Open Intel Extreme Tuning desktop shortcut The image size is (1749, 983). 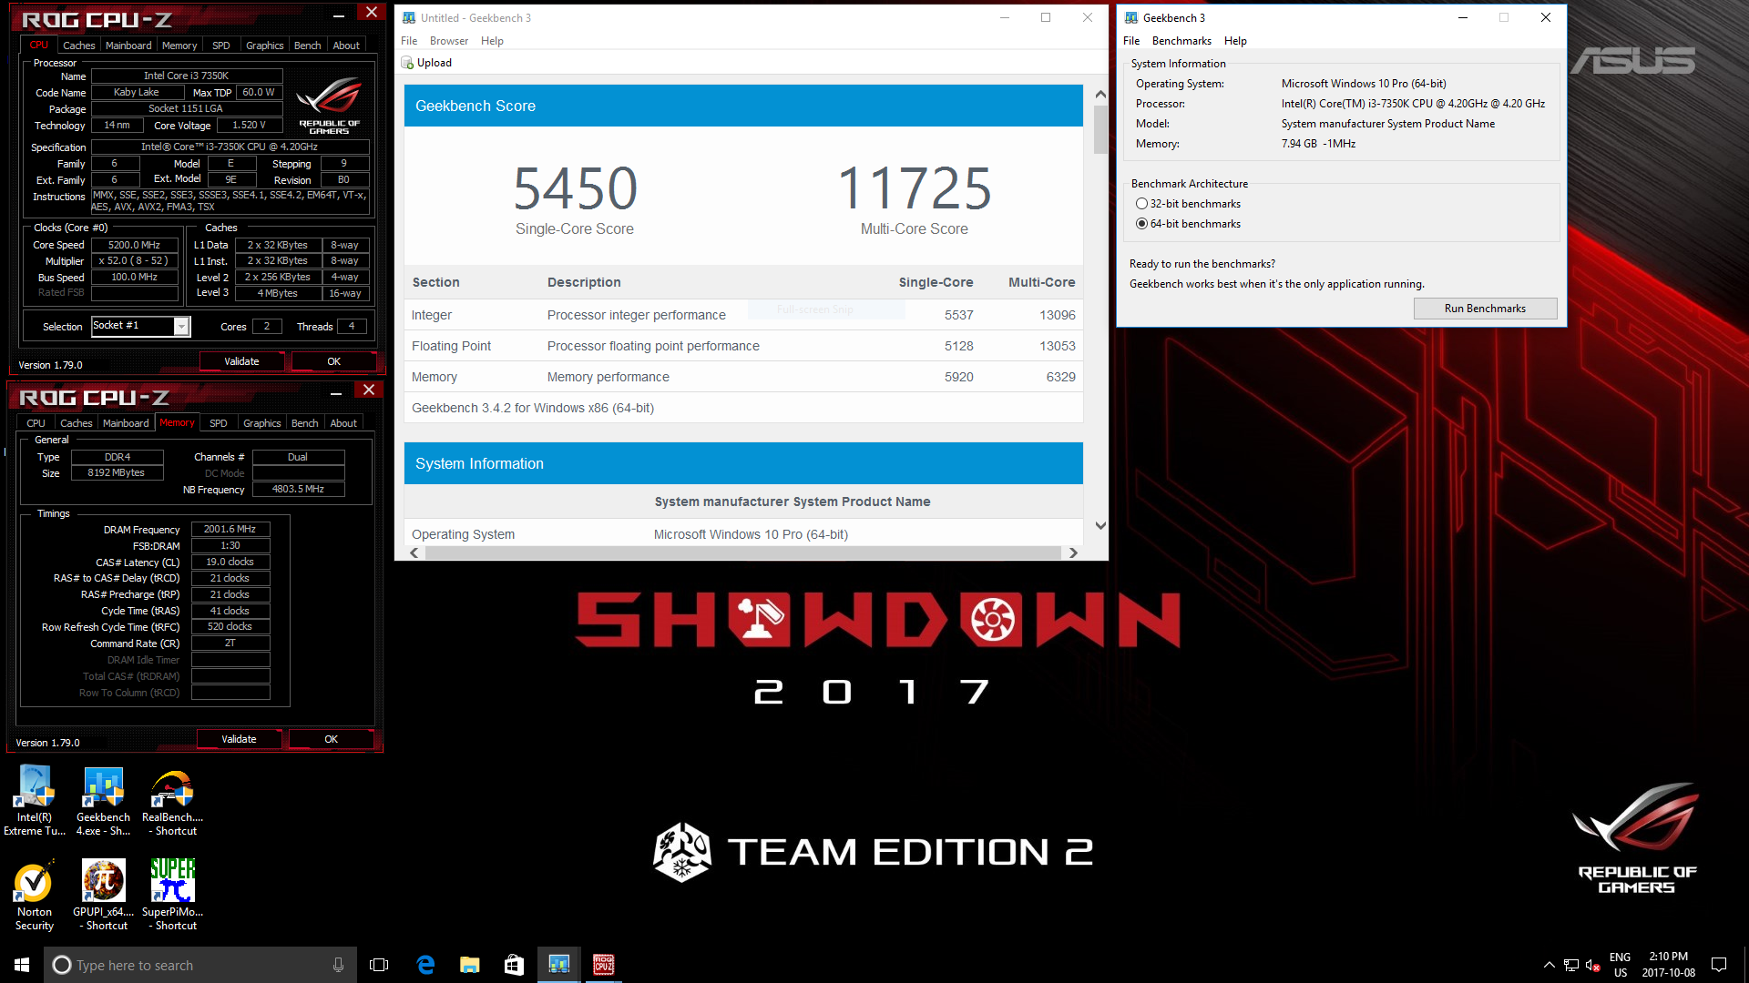coord(35,801)
